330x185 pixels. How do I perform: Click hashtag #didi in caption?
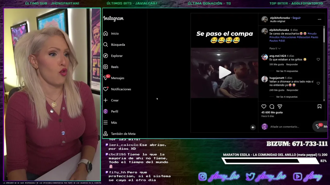coord(282,41)
